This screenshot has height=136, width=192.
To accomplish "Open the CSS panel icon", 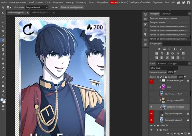I will [x=145, y=40].
